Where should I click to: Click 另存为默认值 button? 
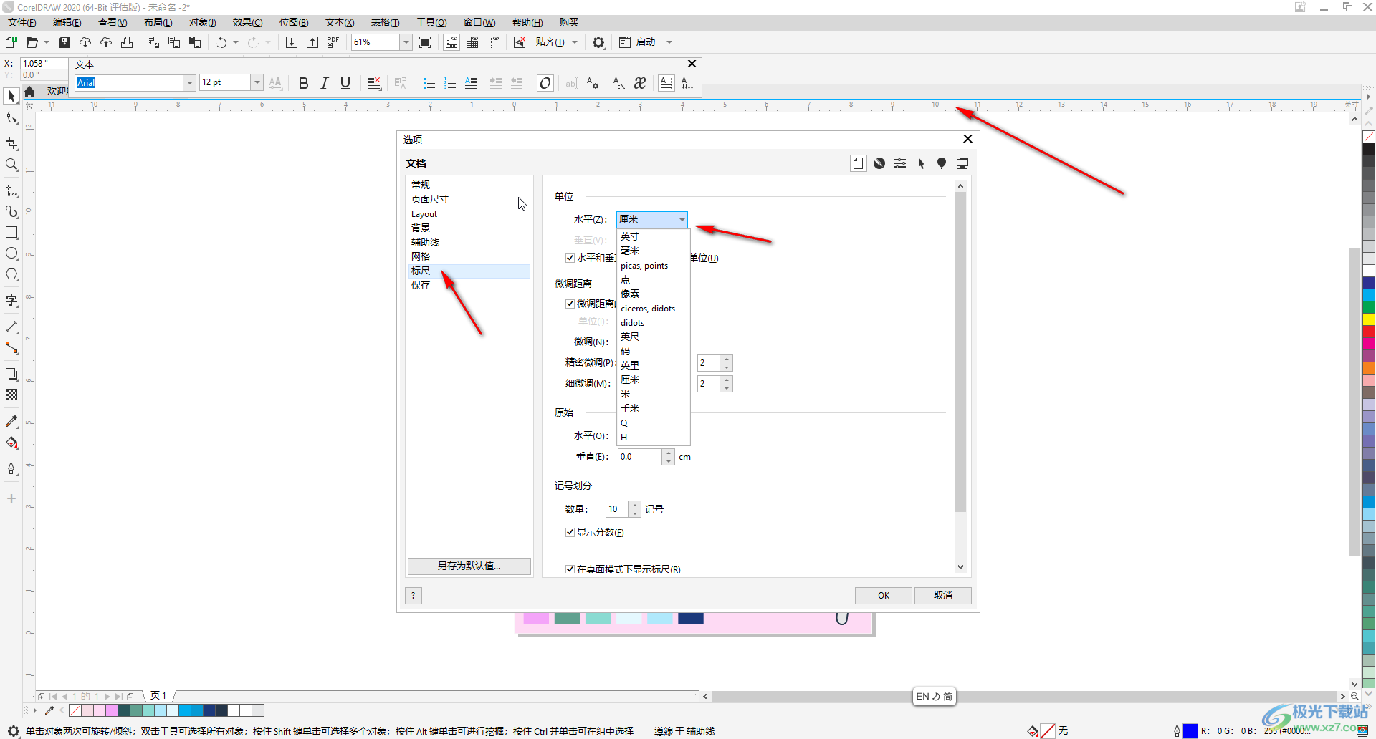(x=469, y=566)
